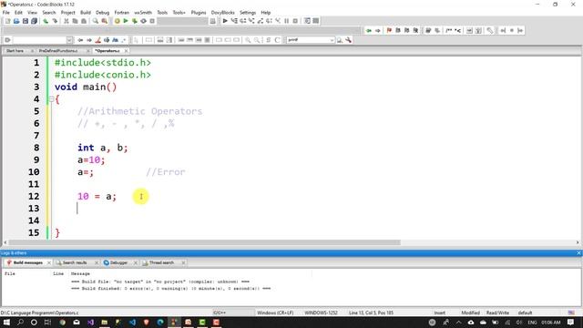Click the Line 13, Col 5 status
Viewport: 583px width, 328px height.
(x=371, y=313)
